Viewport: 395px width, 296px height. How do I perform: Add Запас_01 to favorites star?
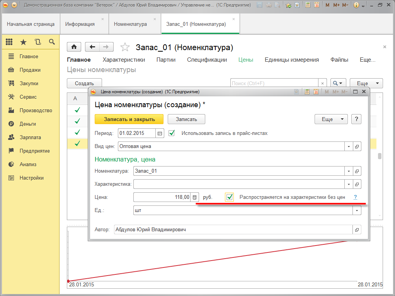click(125, 47)
